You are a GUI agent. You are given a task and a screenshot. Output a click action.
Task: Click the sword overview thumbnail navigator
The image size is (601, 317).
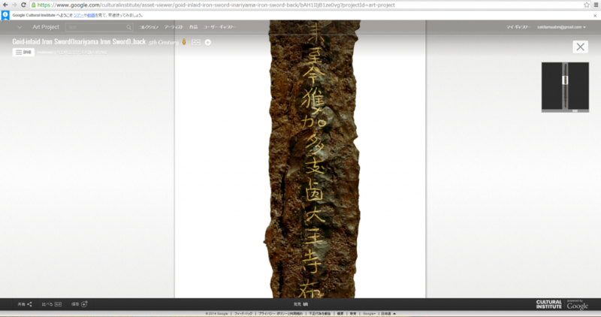(x=565, y=86)
